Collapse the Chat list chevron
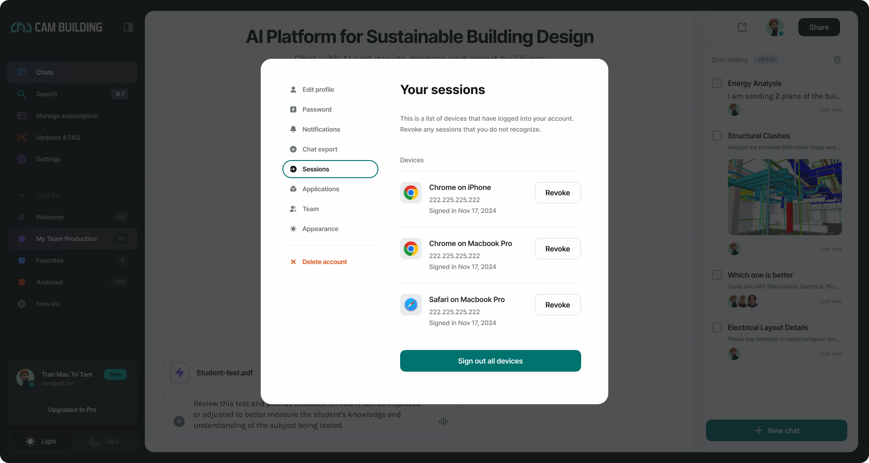Image resolution: width=869 pixels, height=463 pixels. [22, 195]
